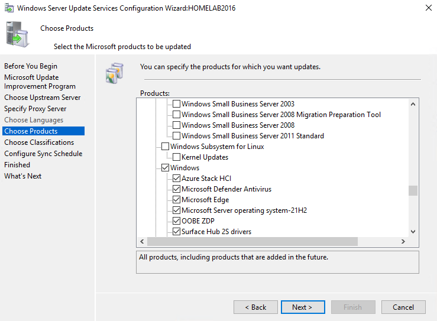Select the Kernel Updates label
This screenshot has width=437, height=321.
pyautogui.click(x=205, y=157)
